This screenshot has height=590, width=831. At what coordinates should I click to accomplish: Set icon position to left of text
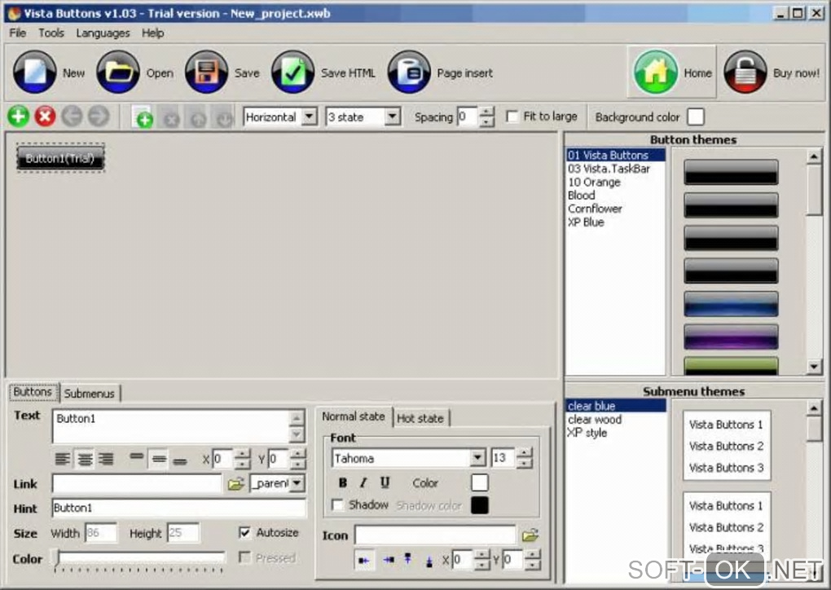point(364,560)
